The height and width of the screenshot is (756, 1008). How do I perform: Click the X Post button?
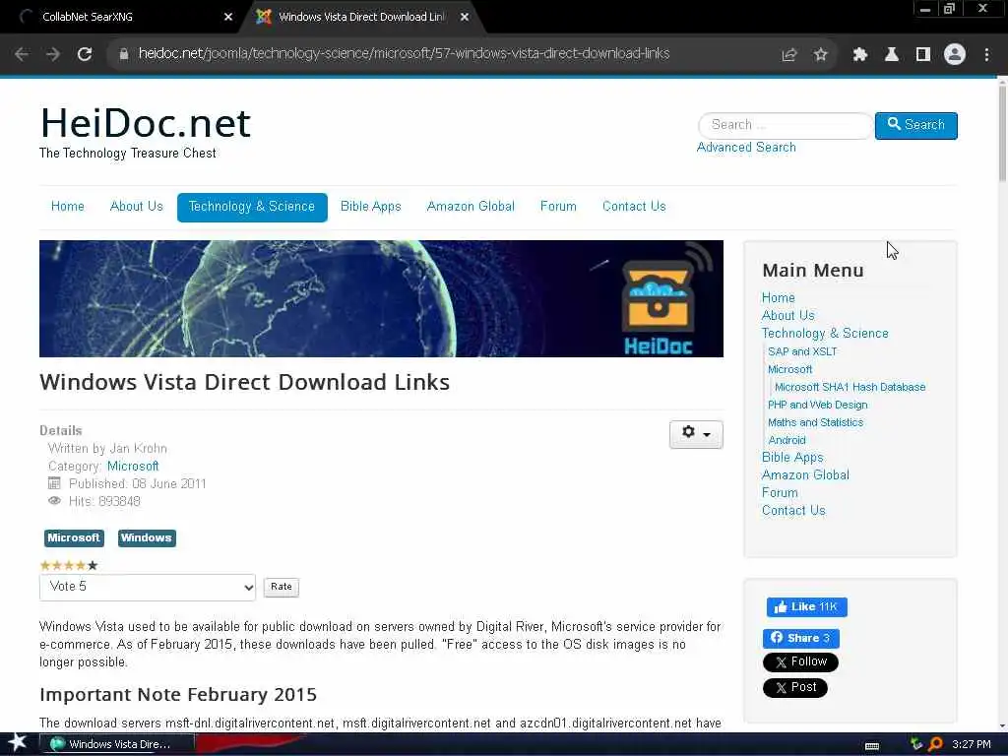[795, 688]
